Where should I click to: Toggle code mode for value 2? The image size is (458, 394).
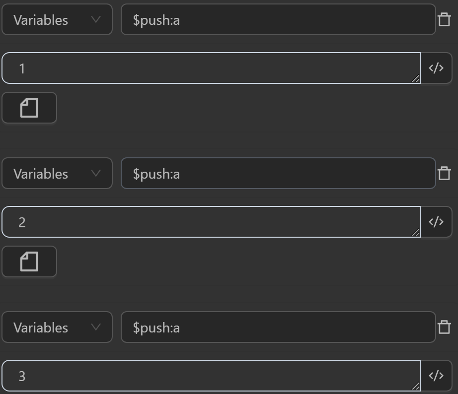(436, 222)
